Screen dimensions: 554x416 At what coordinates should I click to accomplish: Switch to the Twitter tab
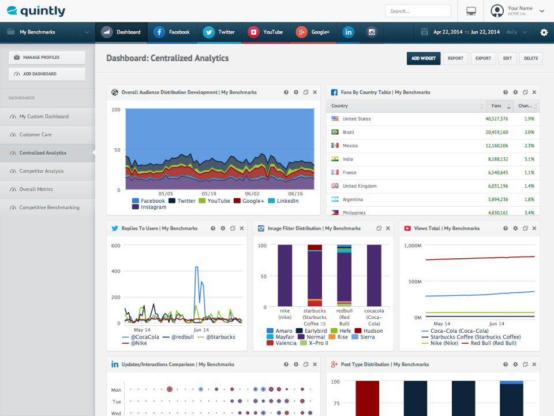219,32
